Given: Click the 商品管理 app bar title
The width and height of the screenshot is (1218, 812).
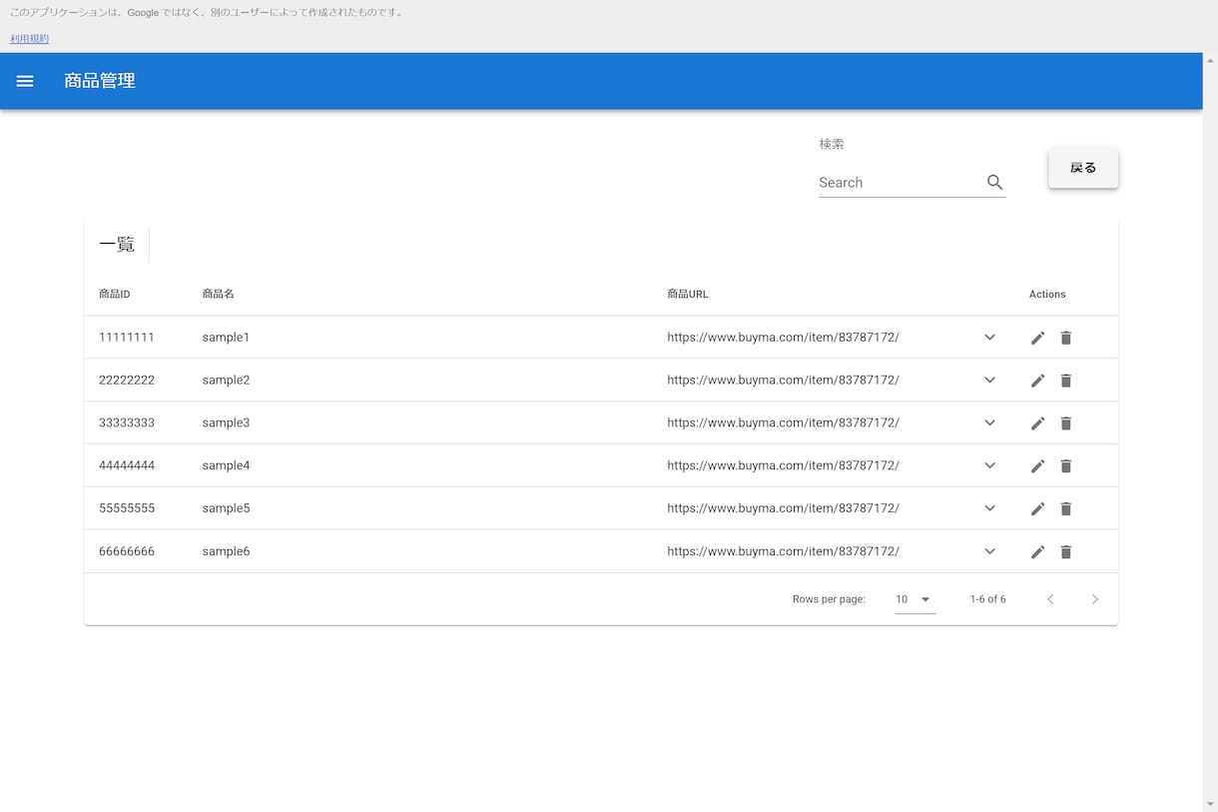Looking at the screenshot, I should point(100,81).
